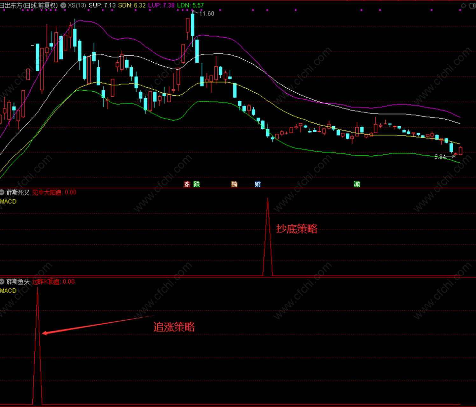Screen dimensions: 476x407
Task: Click the green 跌 event marker
Action: tap(197, 184)
